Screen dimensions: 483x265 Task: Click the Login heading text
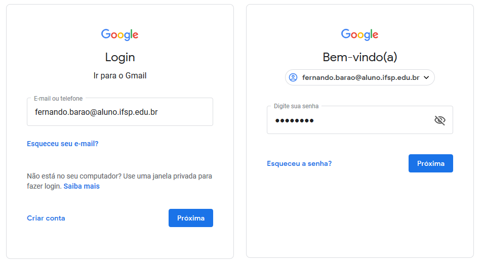tap(120, 57)
